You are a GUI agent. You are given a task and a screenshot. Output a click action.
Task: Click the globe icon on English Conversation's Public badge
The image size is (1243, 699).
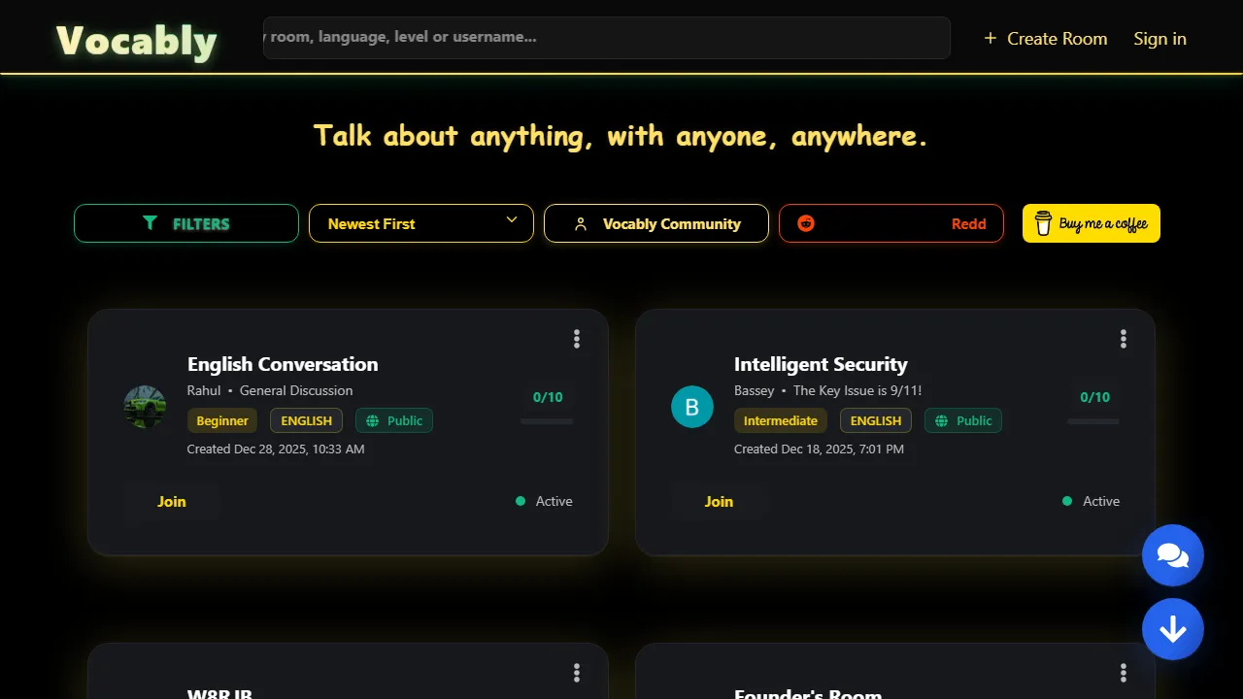coord(372,420)
